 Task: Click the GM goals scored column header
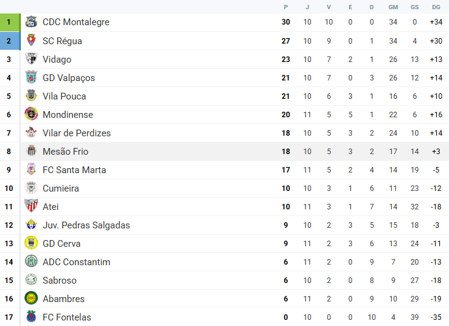tap(393, 7)
